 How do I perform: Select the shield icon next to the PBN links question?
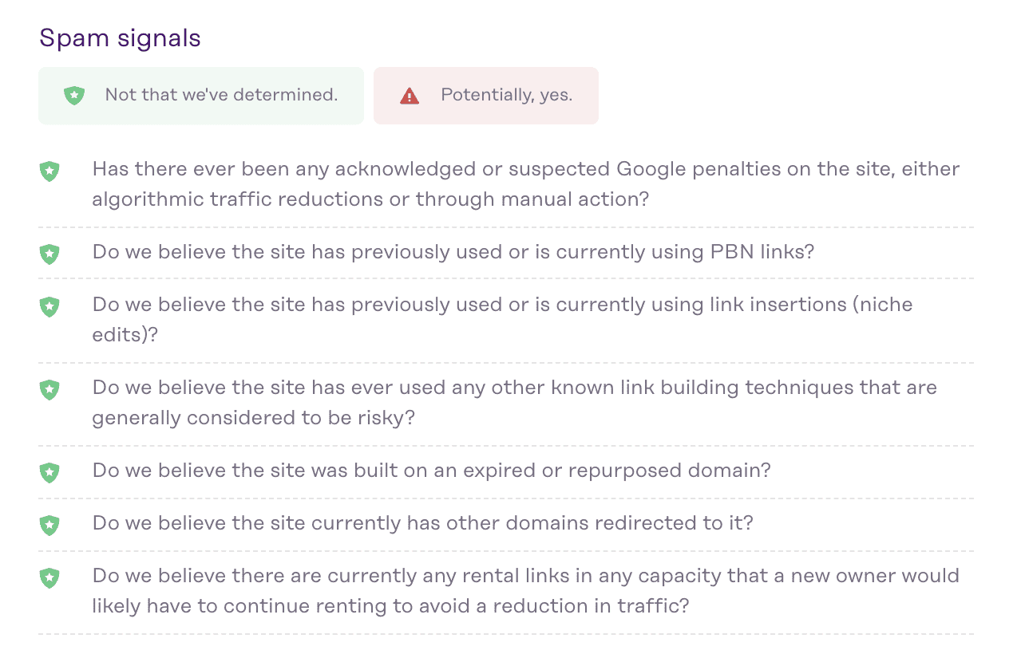tap(49, 254)
